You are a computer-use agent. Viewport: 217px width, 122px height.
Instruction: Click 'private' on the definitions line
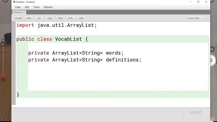[39, 60]
